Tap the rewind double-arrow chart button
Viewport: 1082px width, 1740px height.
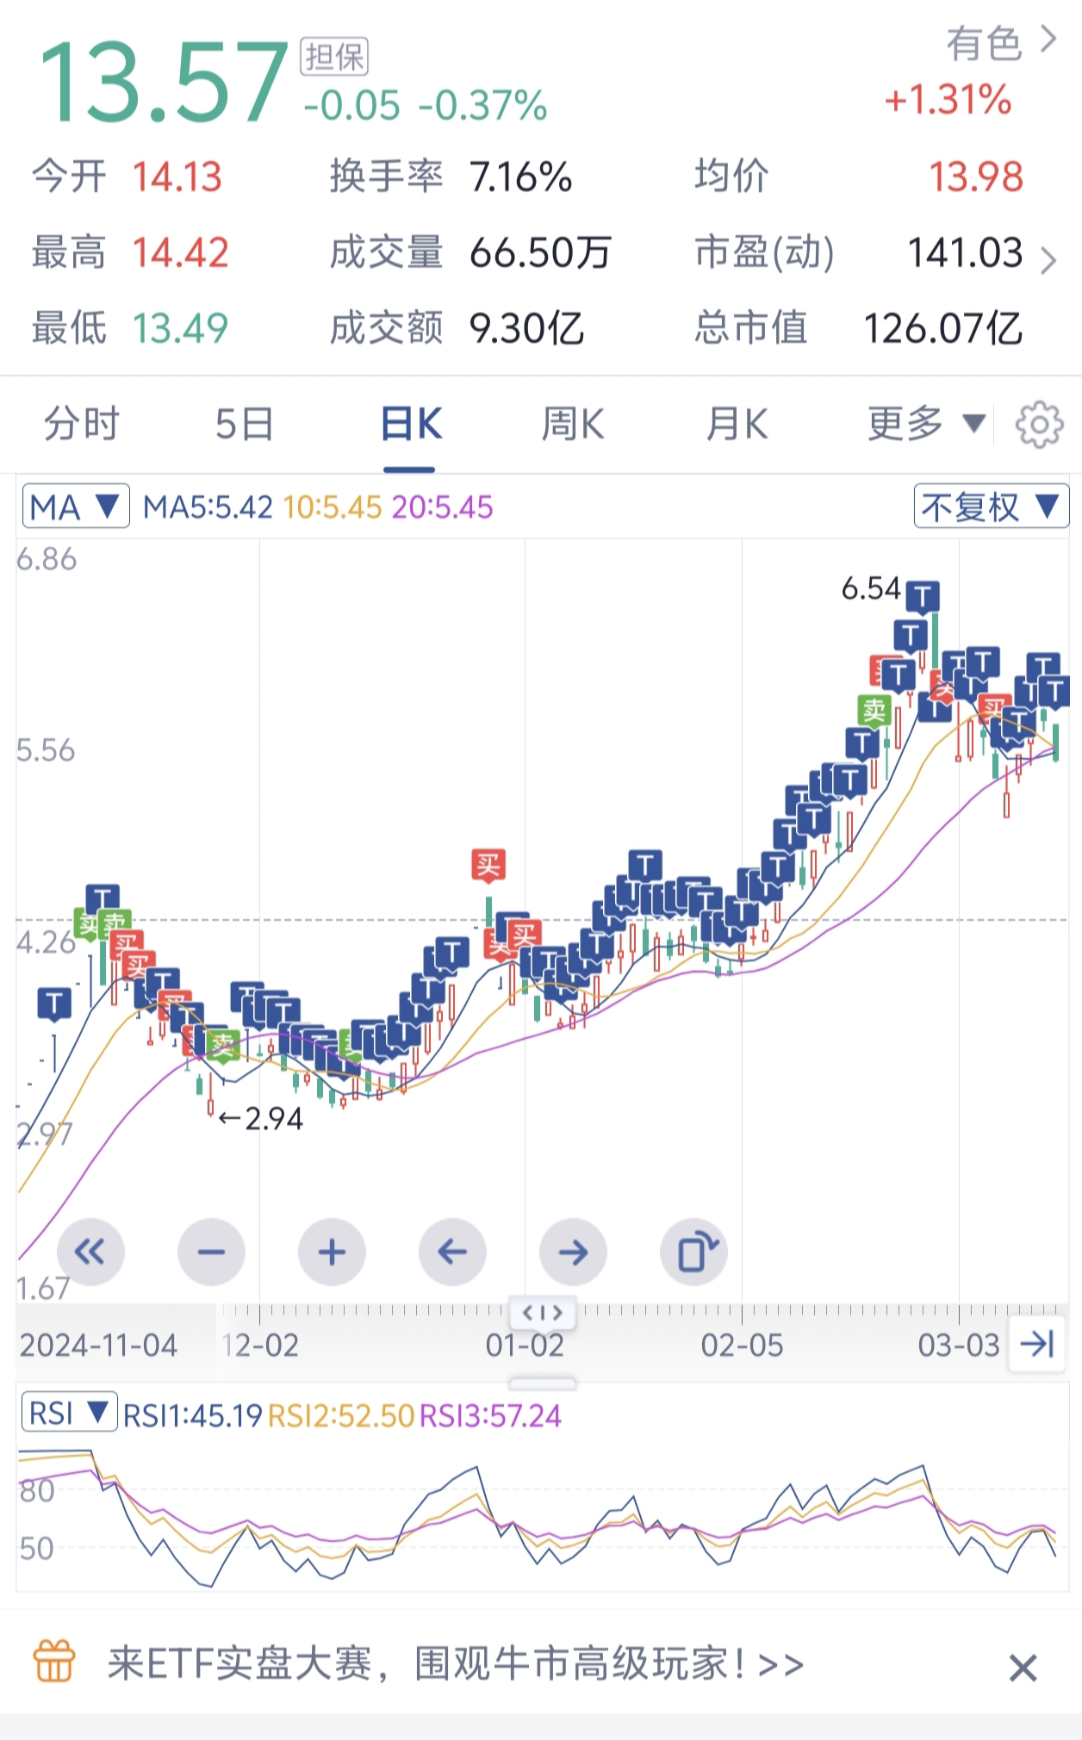(90, 1252)
